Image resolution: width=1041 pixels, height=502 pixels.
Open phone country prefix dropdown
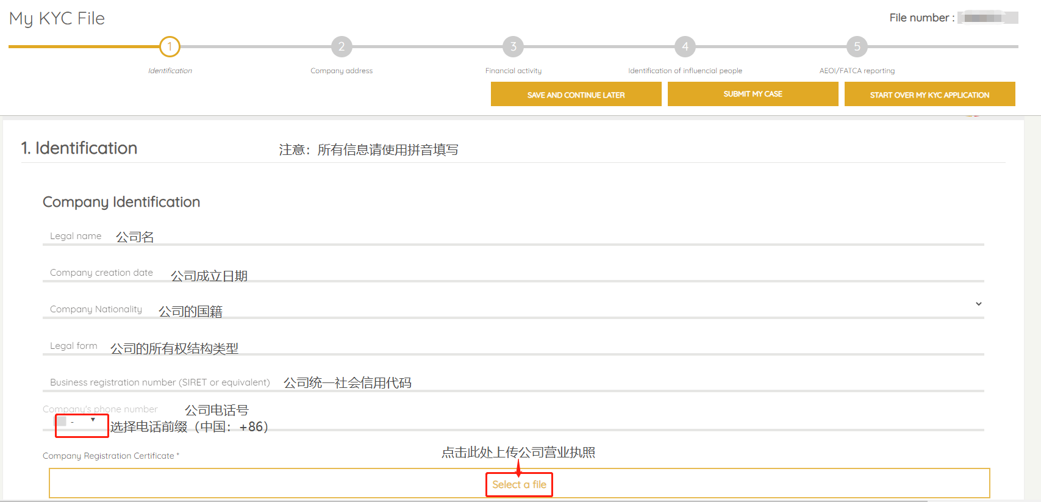(x=93, y=420)
